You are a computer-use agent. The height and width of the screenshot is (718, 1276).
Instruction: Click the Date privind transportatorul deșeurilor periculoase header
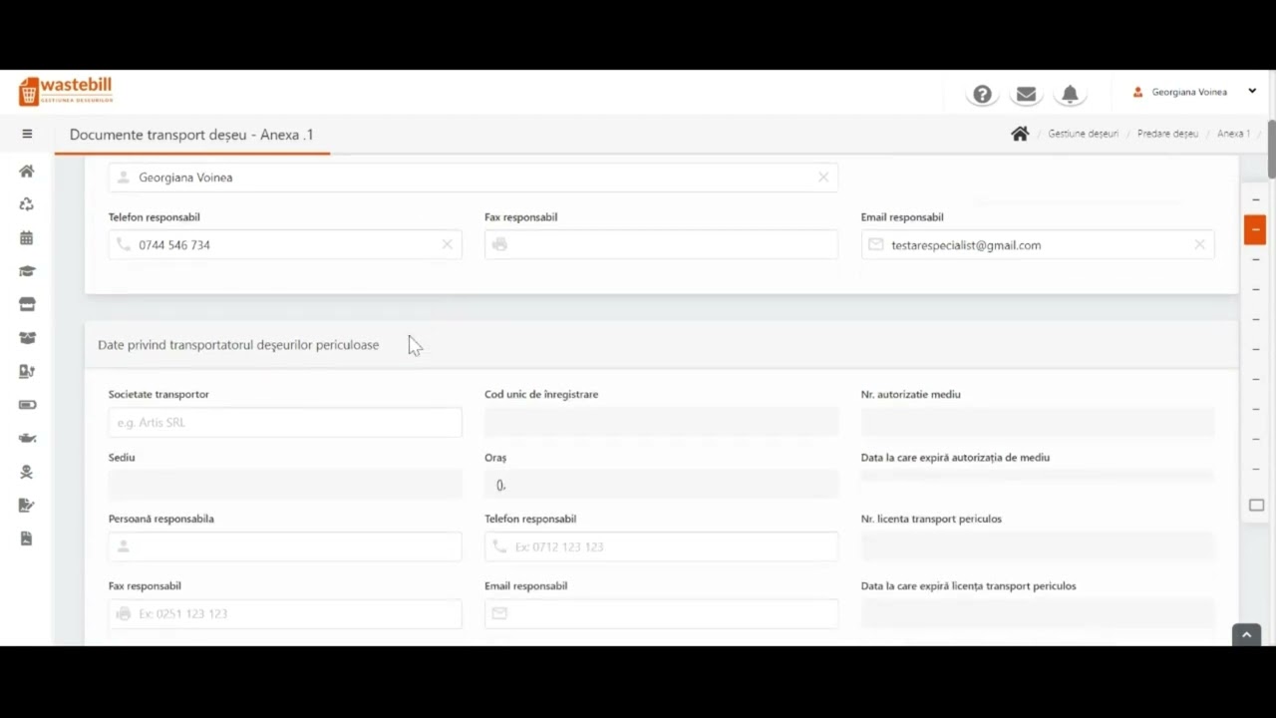[x=238, y=345]
